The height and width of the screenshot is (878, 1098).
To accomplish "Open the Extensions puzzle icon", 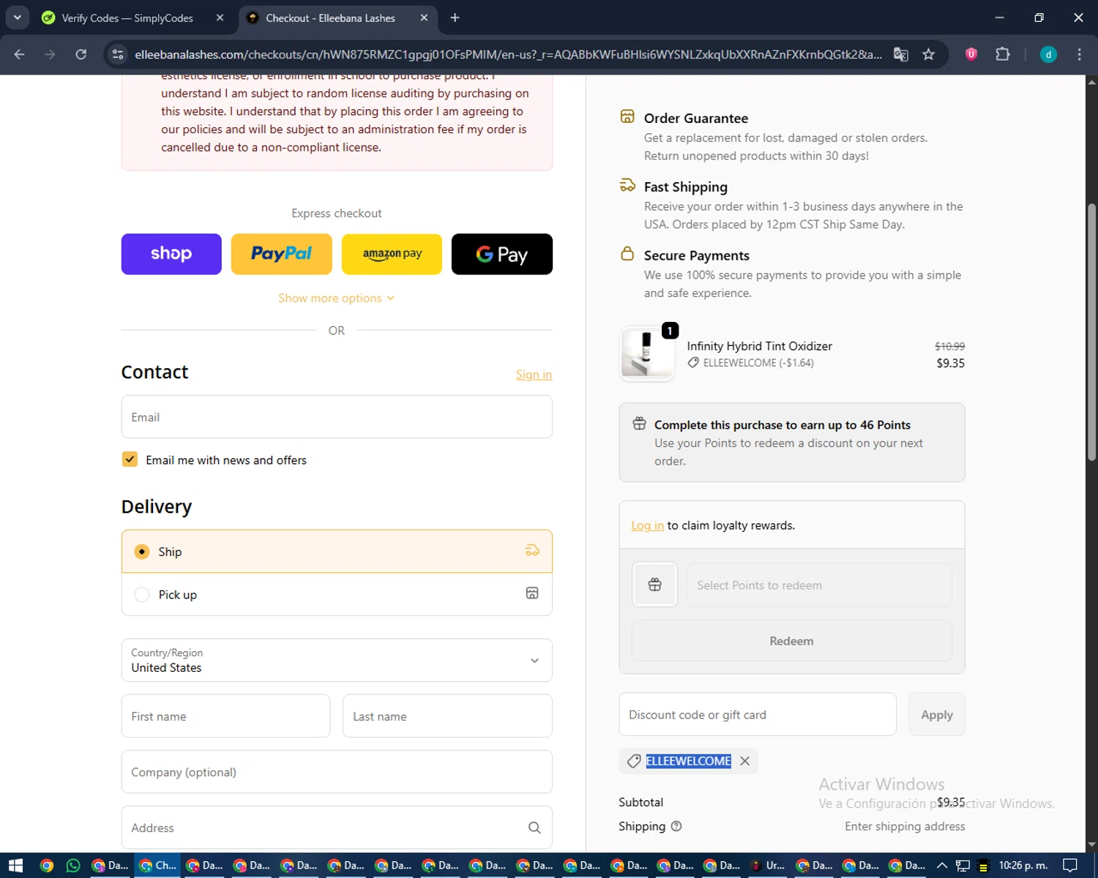I will pos(1003,54).
